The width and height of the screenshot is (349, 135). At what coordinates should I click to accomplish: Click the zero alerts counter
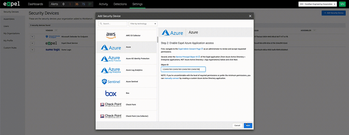[63, 4]
